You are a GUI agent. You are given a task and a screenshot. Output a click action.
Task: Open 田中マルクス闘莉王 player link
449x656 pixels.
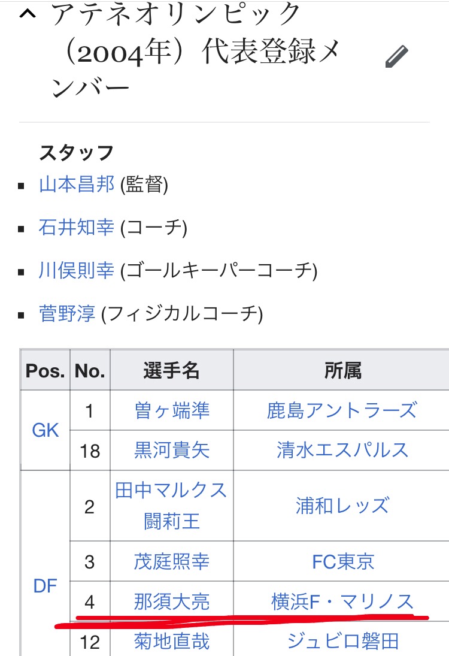tap(171, 506)
